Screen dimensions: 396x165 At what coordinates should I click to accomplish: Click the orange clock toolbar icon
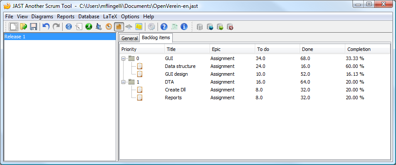click(x=109, y=27)
